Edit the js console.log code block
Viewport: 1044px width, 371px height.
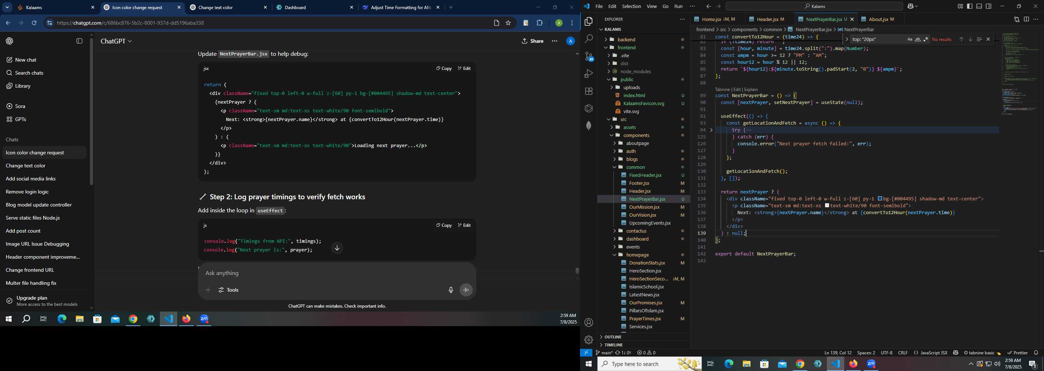(464, 225)
